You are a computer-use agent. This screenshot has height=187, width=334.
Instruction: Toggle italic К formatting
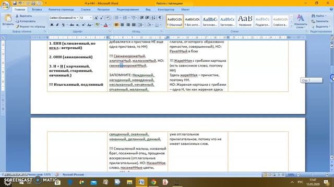[57, 25]
